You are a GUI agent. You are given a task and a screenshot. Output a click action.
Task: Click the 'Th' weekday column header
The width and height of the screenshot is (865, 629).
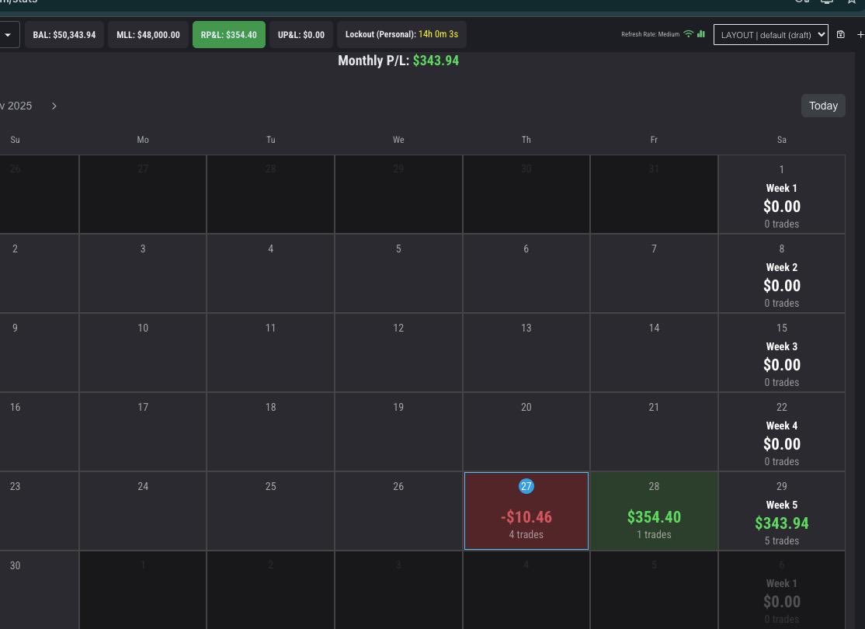(526, 140)
